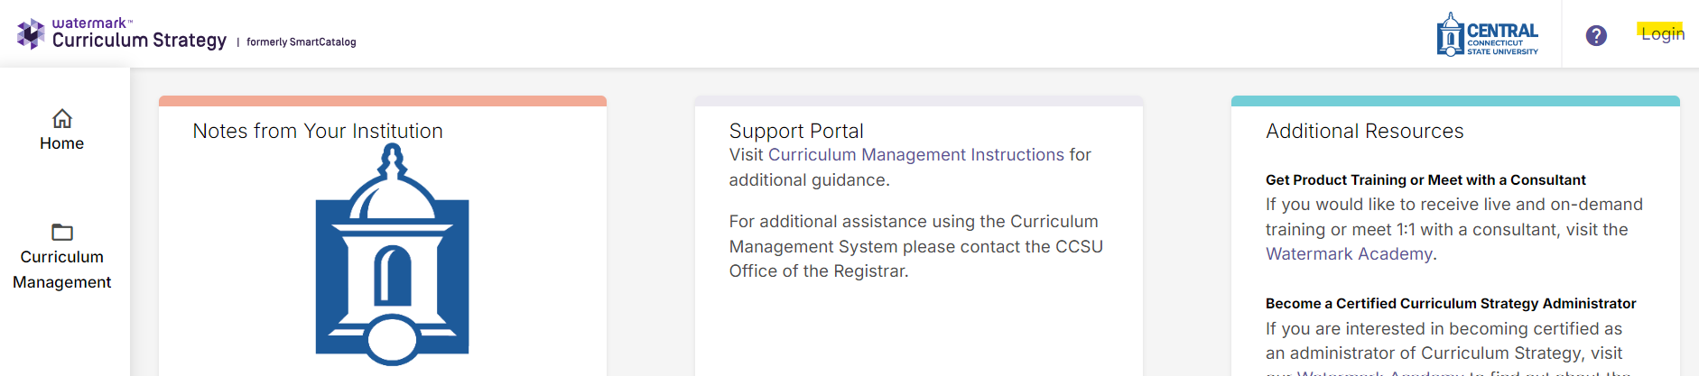Image resolution: width=1699 pixels, height=376 pixels.
Task: Click the Watermark purple logo icon
Action: tap(31, 33)
